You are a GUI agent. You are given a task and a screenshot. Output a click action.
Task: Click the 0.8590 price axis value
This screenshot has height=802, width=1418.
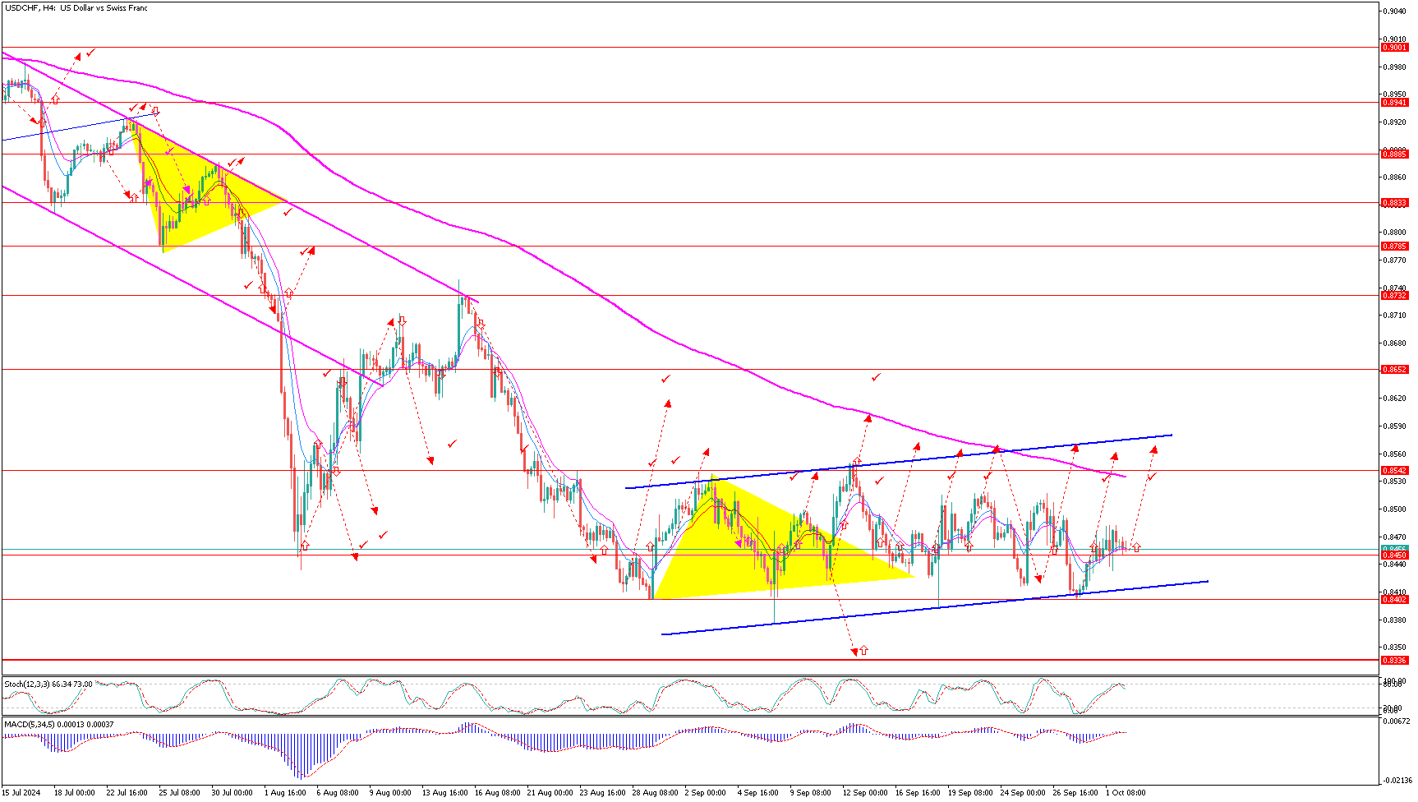1395,426
